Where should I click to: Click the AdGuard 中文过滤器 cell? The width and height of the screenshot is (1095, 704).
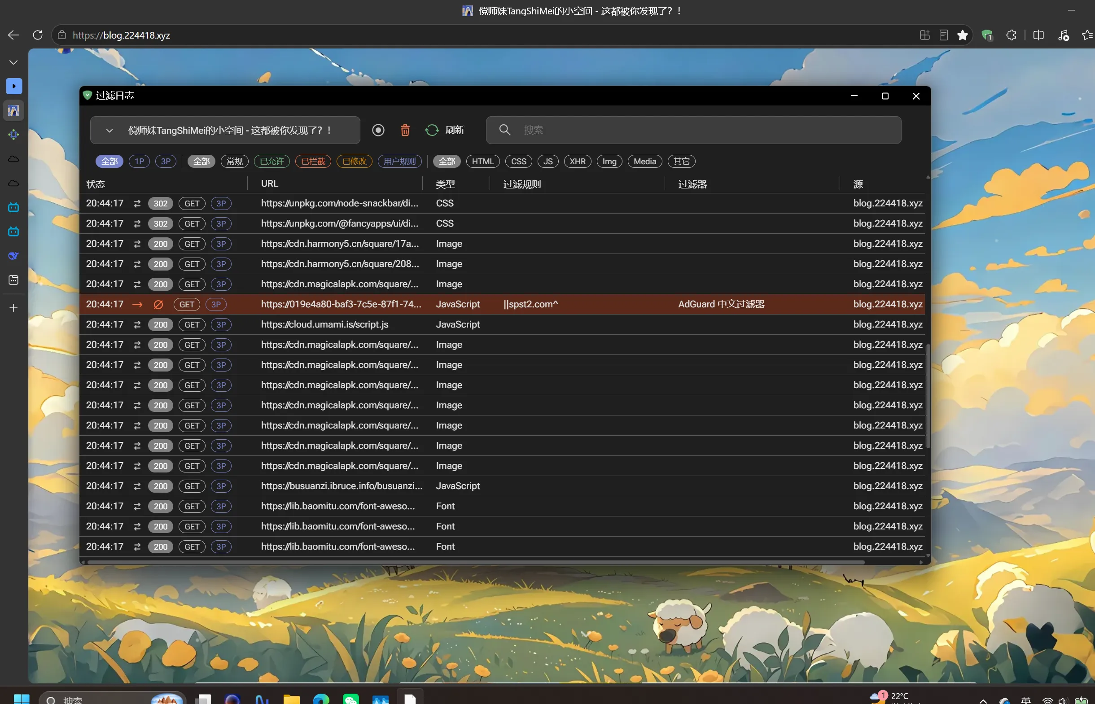[722, 305]
